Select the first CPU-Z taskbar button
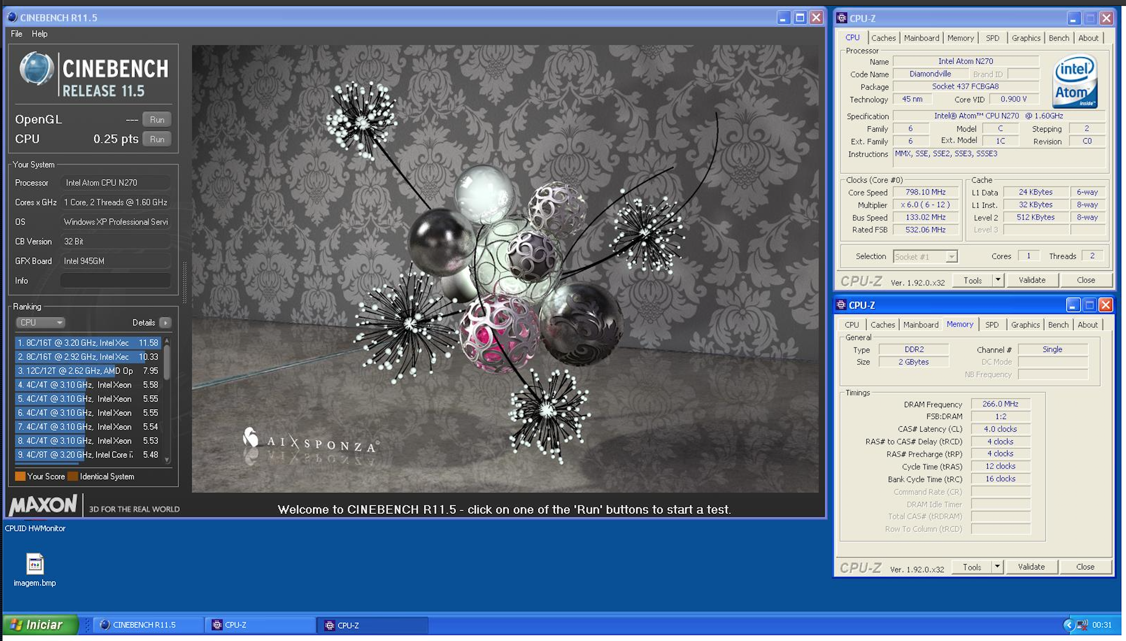This screenshot has width=1126, height=641. tap(260, 625)
